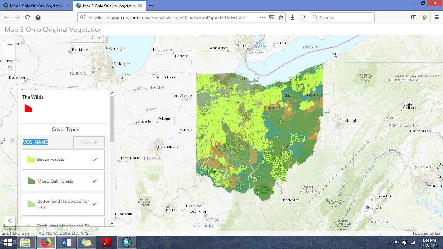Viewport: 443px width, 249px height.
Task: Open the Firefox hamburger menu
Action: click(x=436, y=18)
